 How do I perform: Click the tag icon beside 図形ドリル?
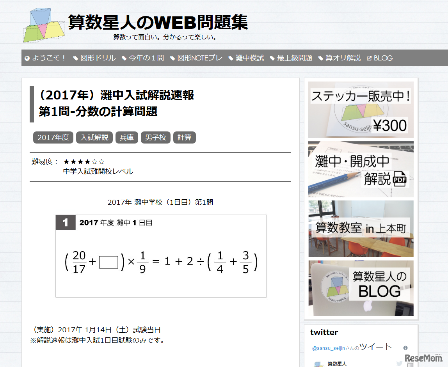click(75, 58)
